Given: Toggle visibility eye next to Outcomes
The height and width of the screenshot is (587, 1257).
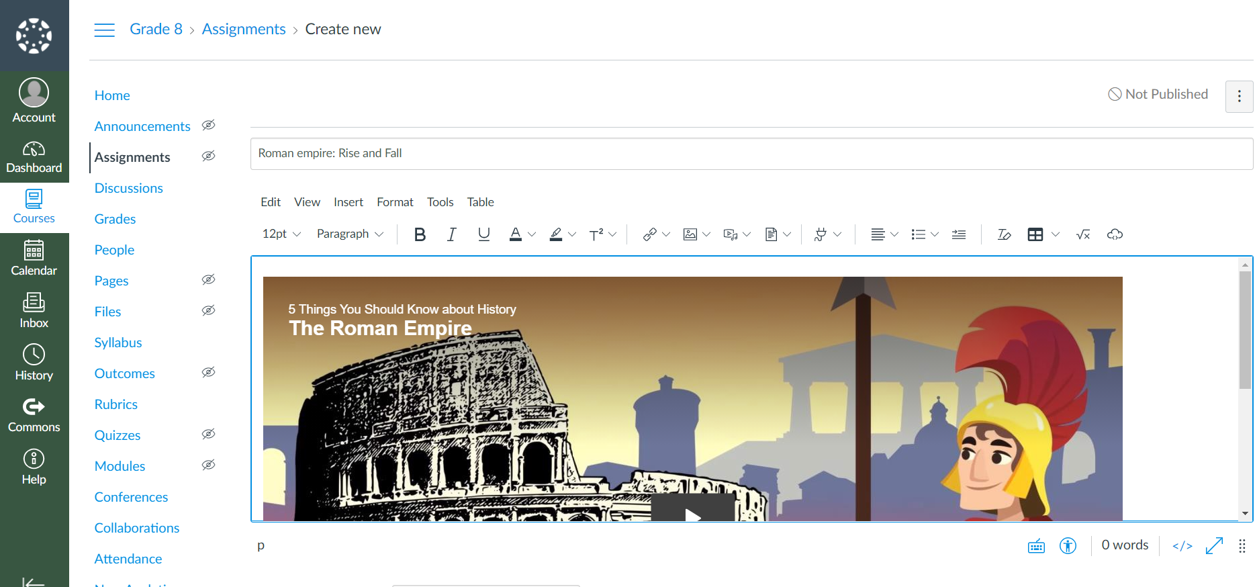Looking at the screenshot, I should [x=209, y=372].
